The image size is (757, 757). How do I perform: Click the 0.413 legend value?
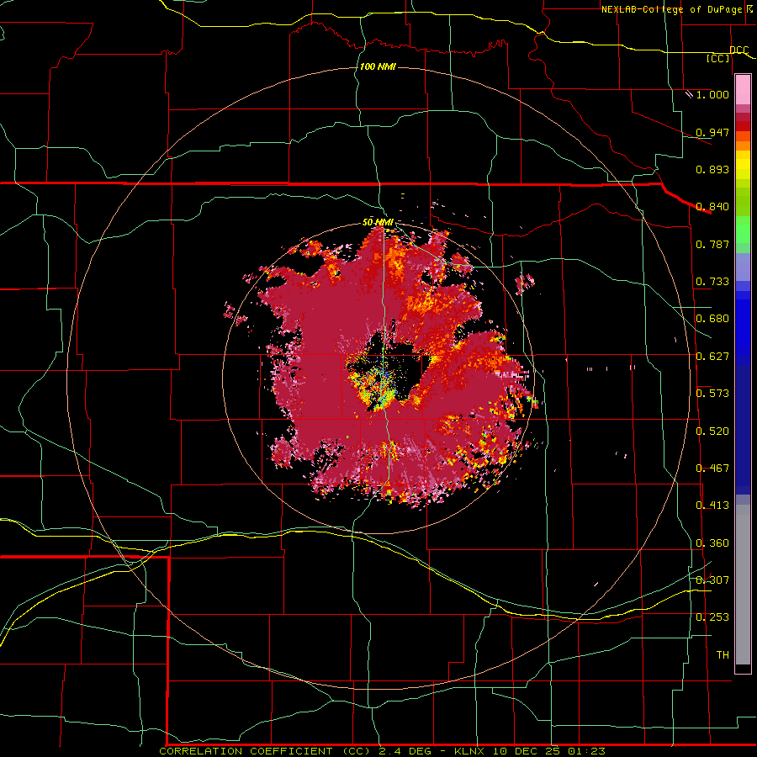712,506
